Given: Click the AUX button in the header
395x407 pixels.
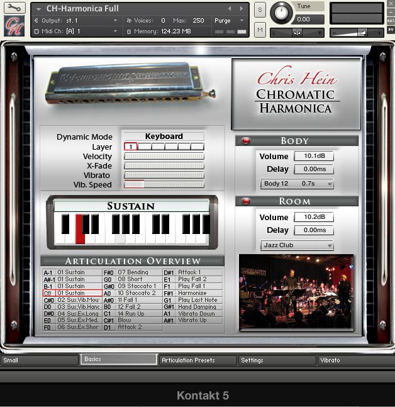Looking at the screenshot, I should pyautogui.click(x=391, y=21).
